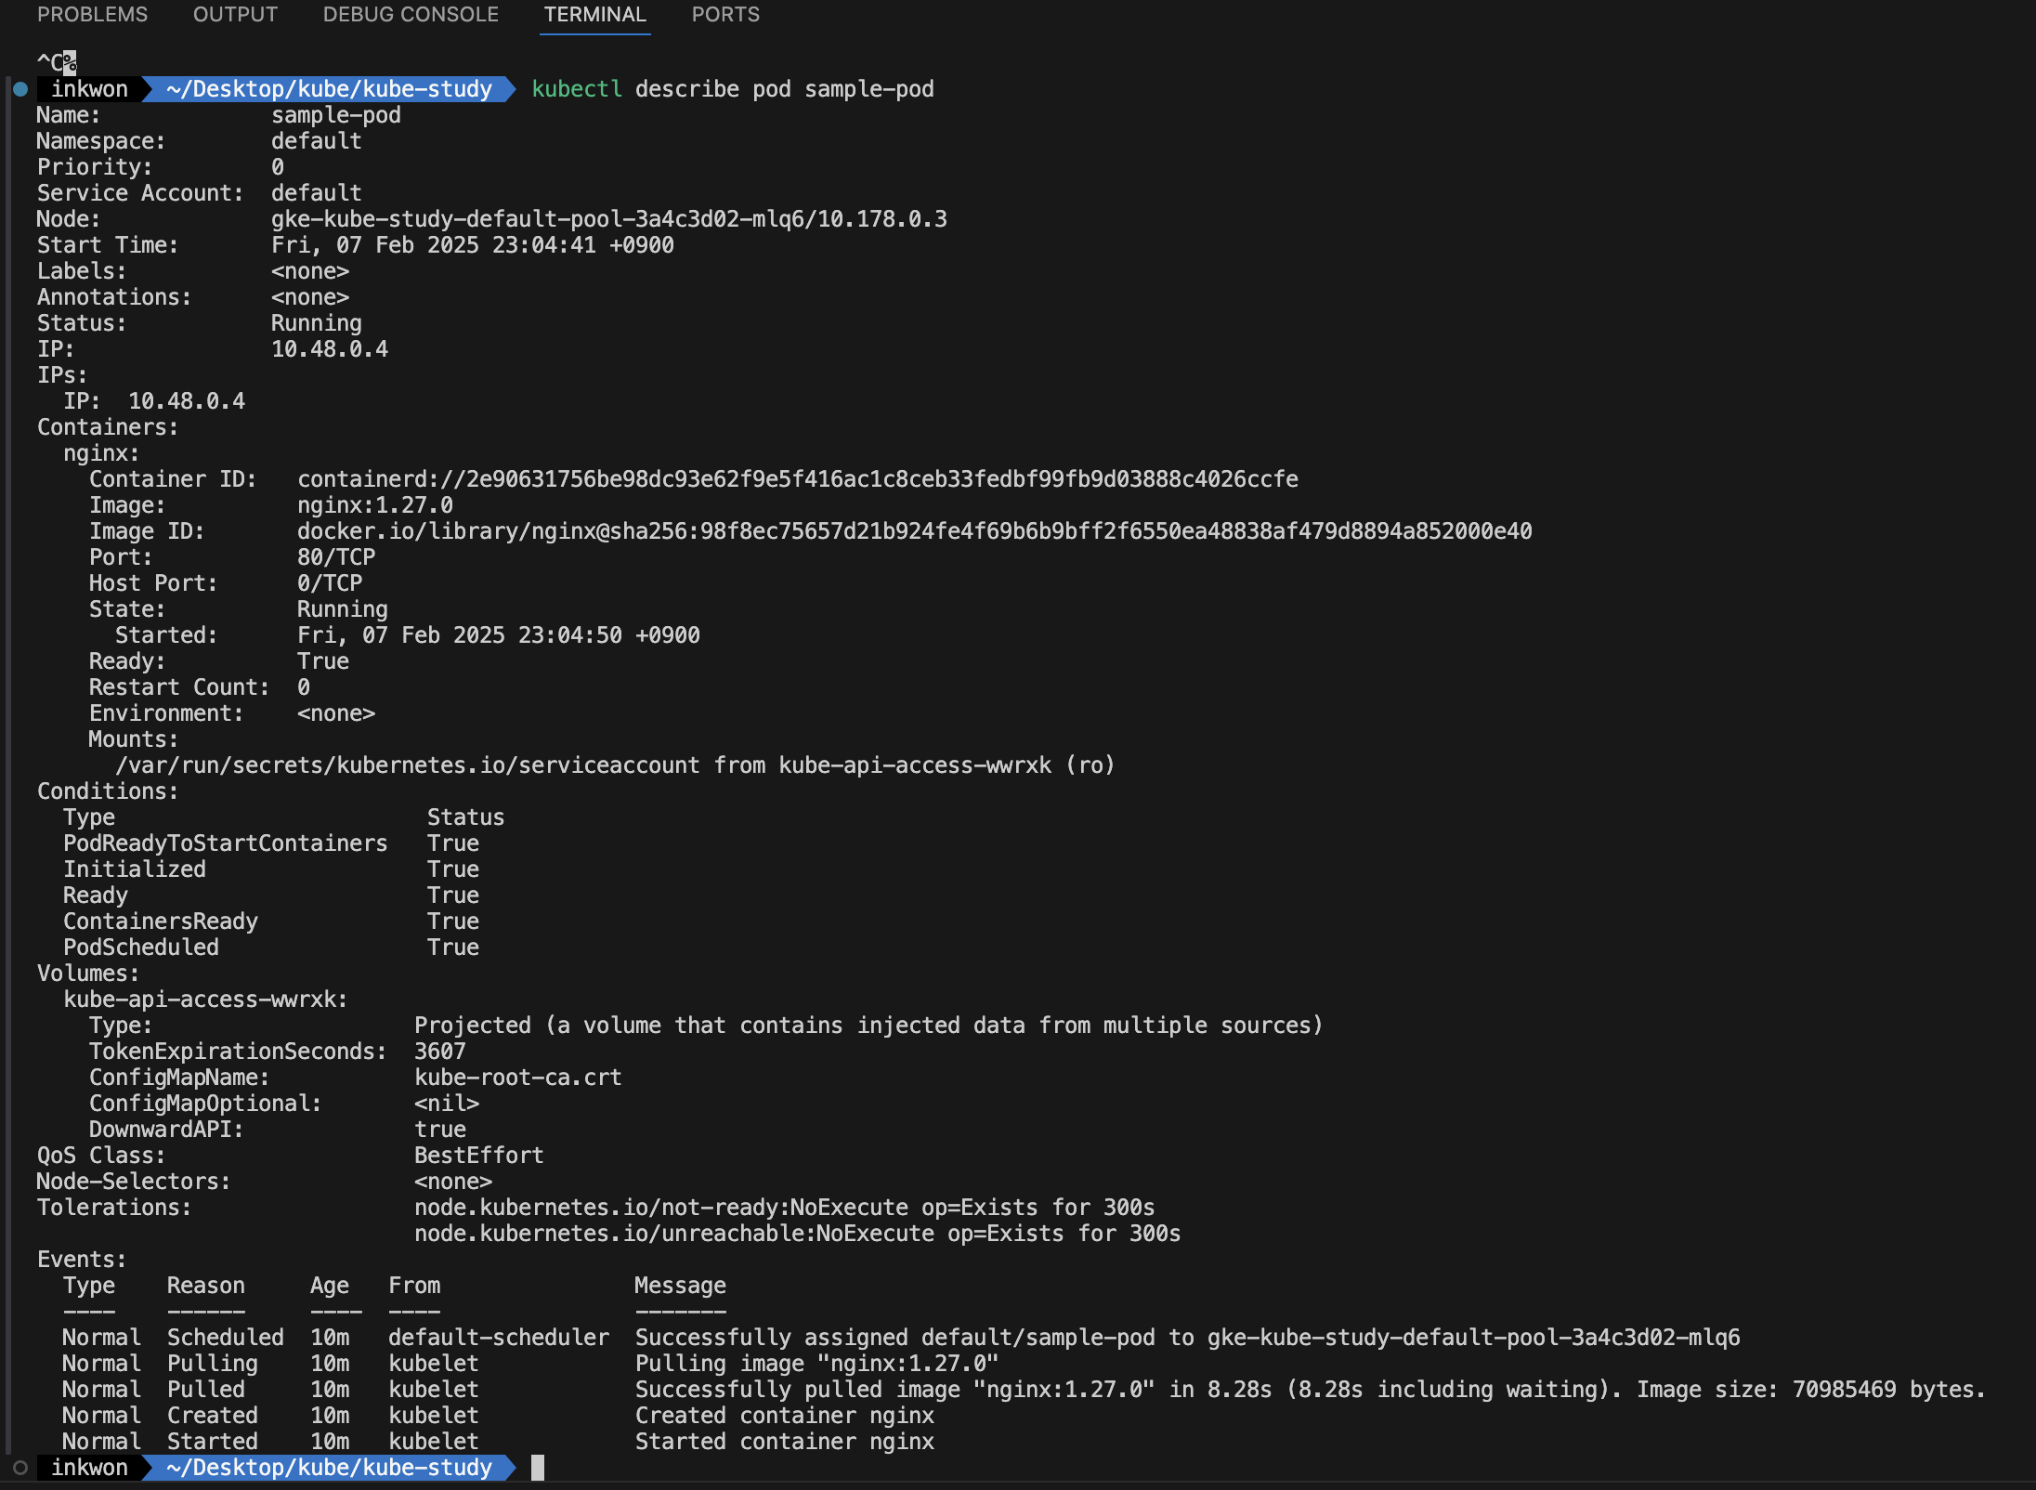This screenshot has width=2036, height=1490.
Task: Open the PORTS tab
Action: click(x=725, y=15)
